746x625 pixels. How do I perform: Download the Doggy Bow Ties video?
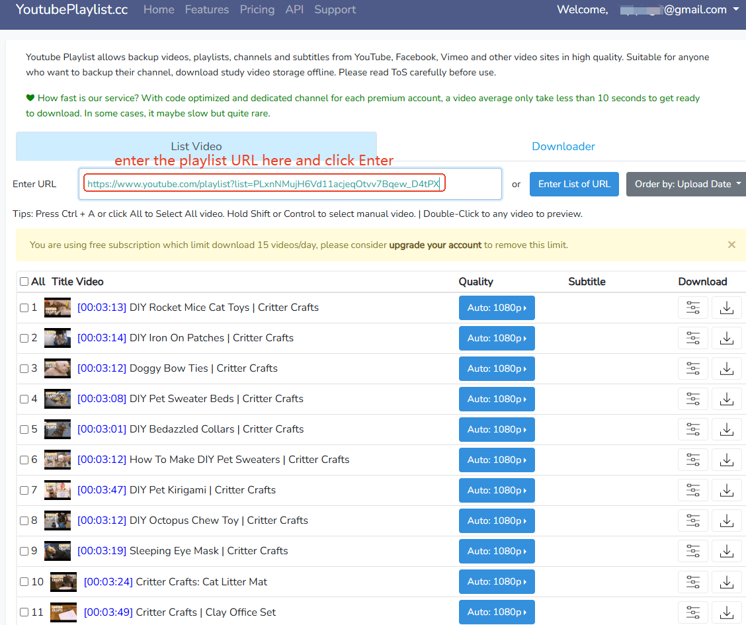pos(726,368)
